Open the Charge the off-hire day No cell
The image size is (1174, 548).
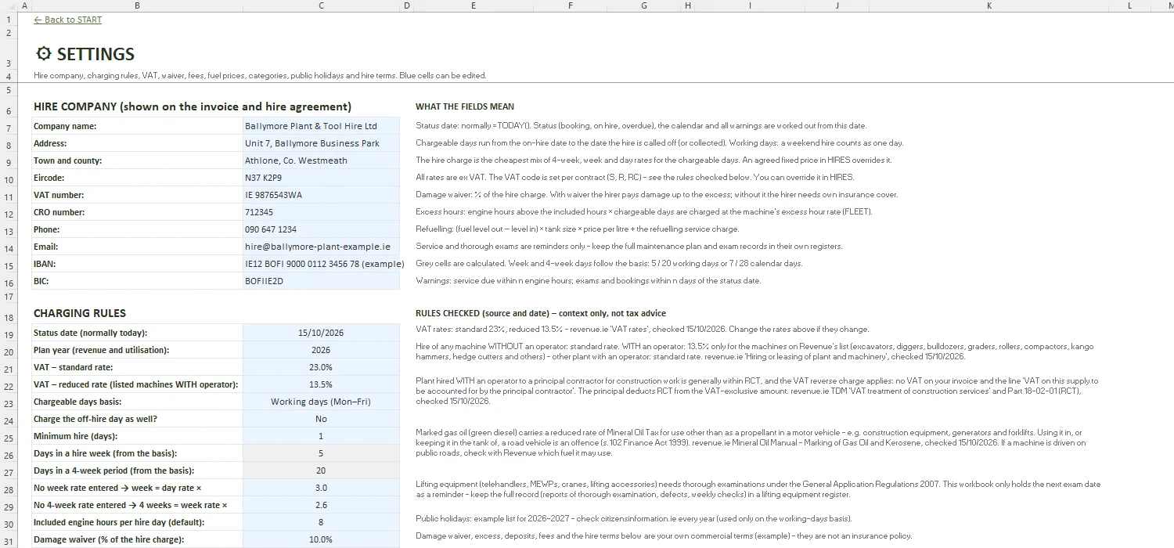321,419
